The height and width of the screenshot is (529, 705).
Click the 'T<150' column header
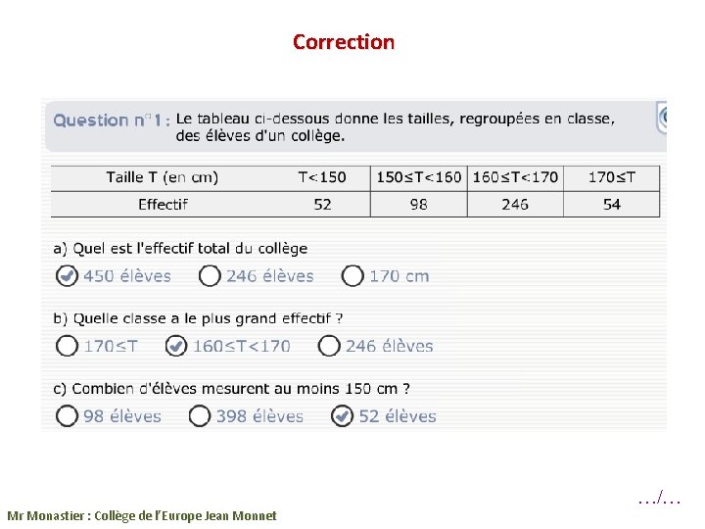[322, 177]
